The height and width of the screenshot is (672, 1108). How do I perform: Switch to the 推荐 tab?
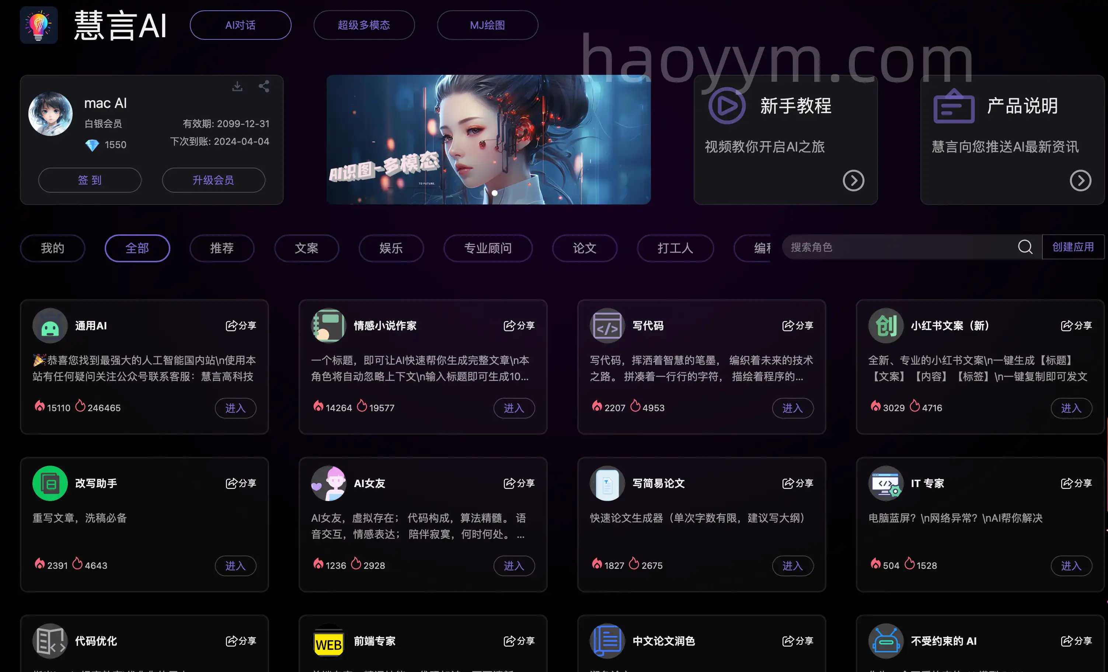222,248
